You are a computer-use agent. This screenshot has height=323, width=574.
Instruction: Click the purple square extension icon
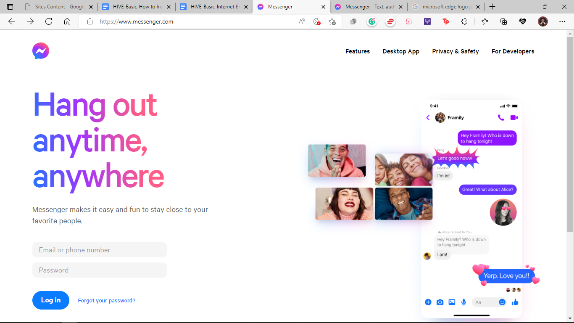pyautogui.click(x=427, y=21)
